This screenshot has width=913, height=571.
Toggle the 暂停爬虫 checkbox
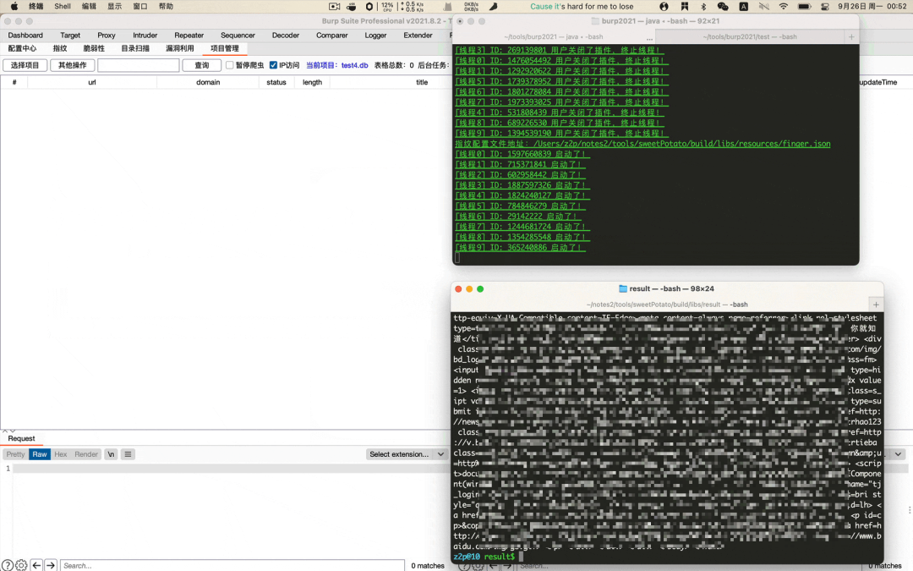[229, 65]
